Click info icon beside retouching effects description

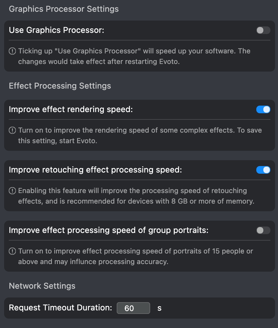(x=12, y=191)
